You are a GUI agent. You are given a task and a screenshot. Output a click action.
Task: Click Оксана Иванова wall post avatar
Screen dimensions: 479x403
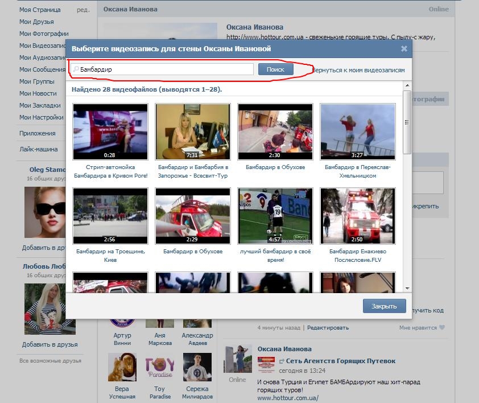click(238, 359)
